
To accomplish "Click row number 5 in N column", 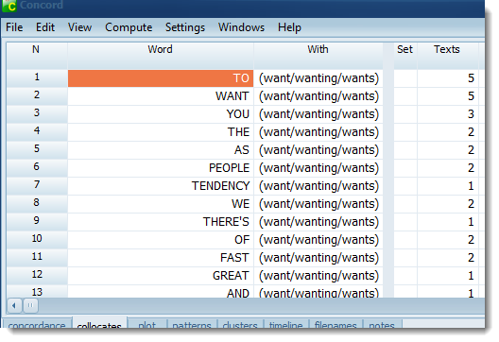I will (x=37, y=150).
